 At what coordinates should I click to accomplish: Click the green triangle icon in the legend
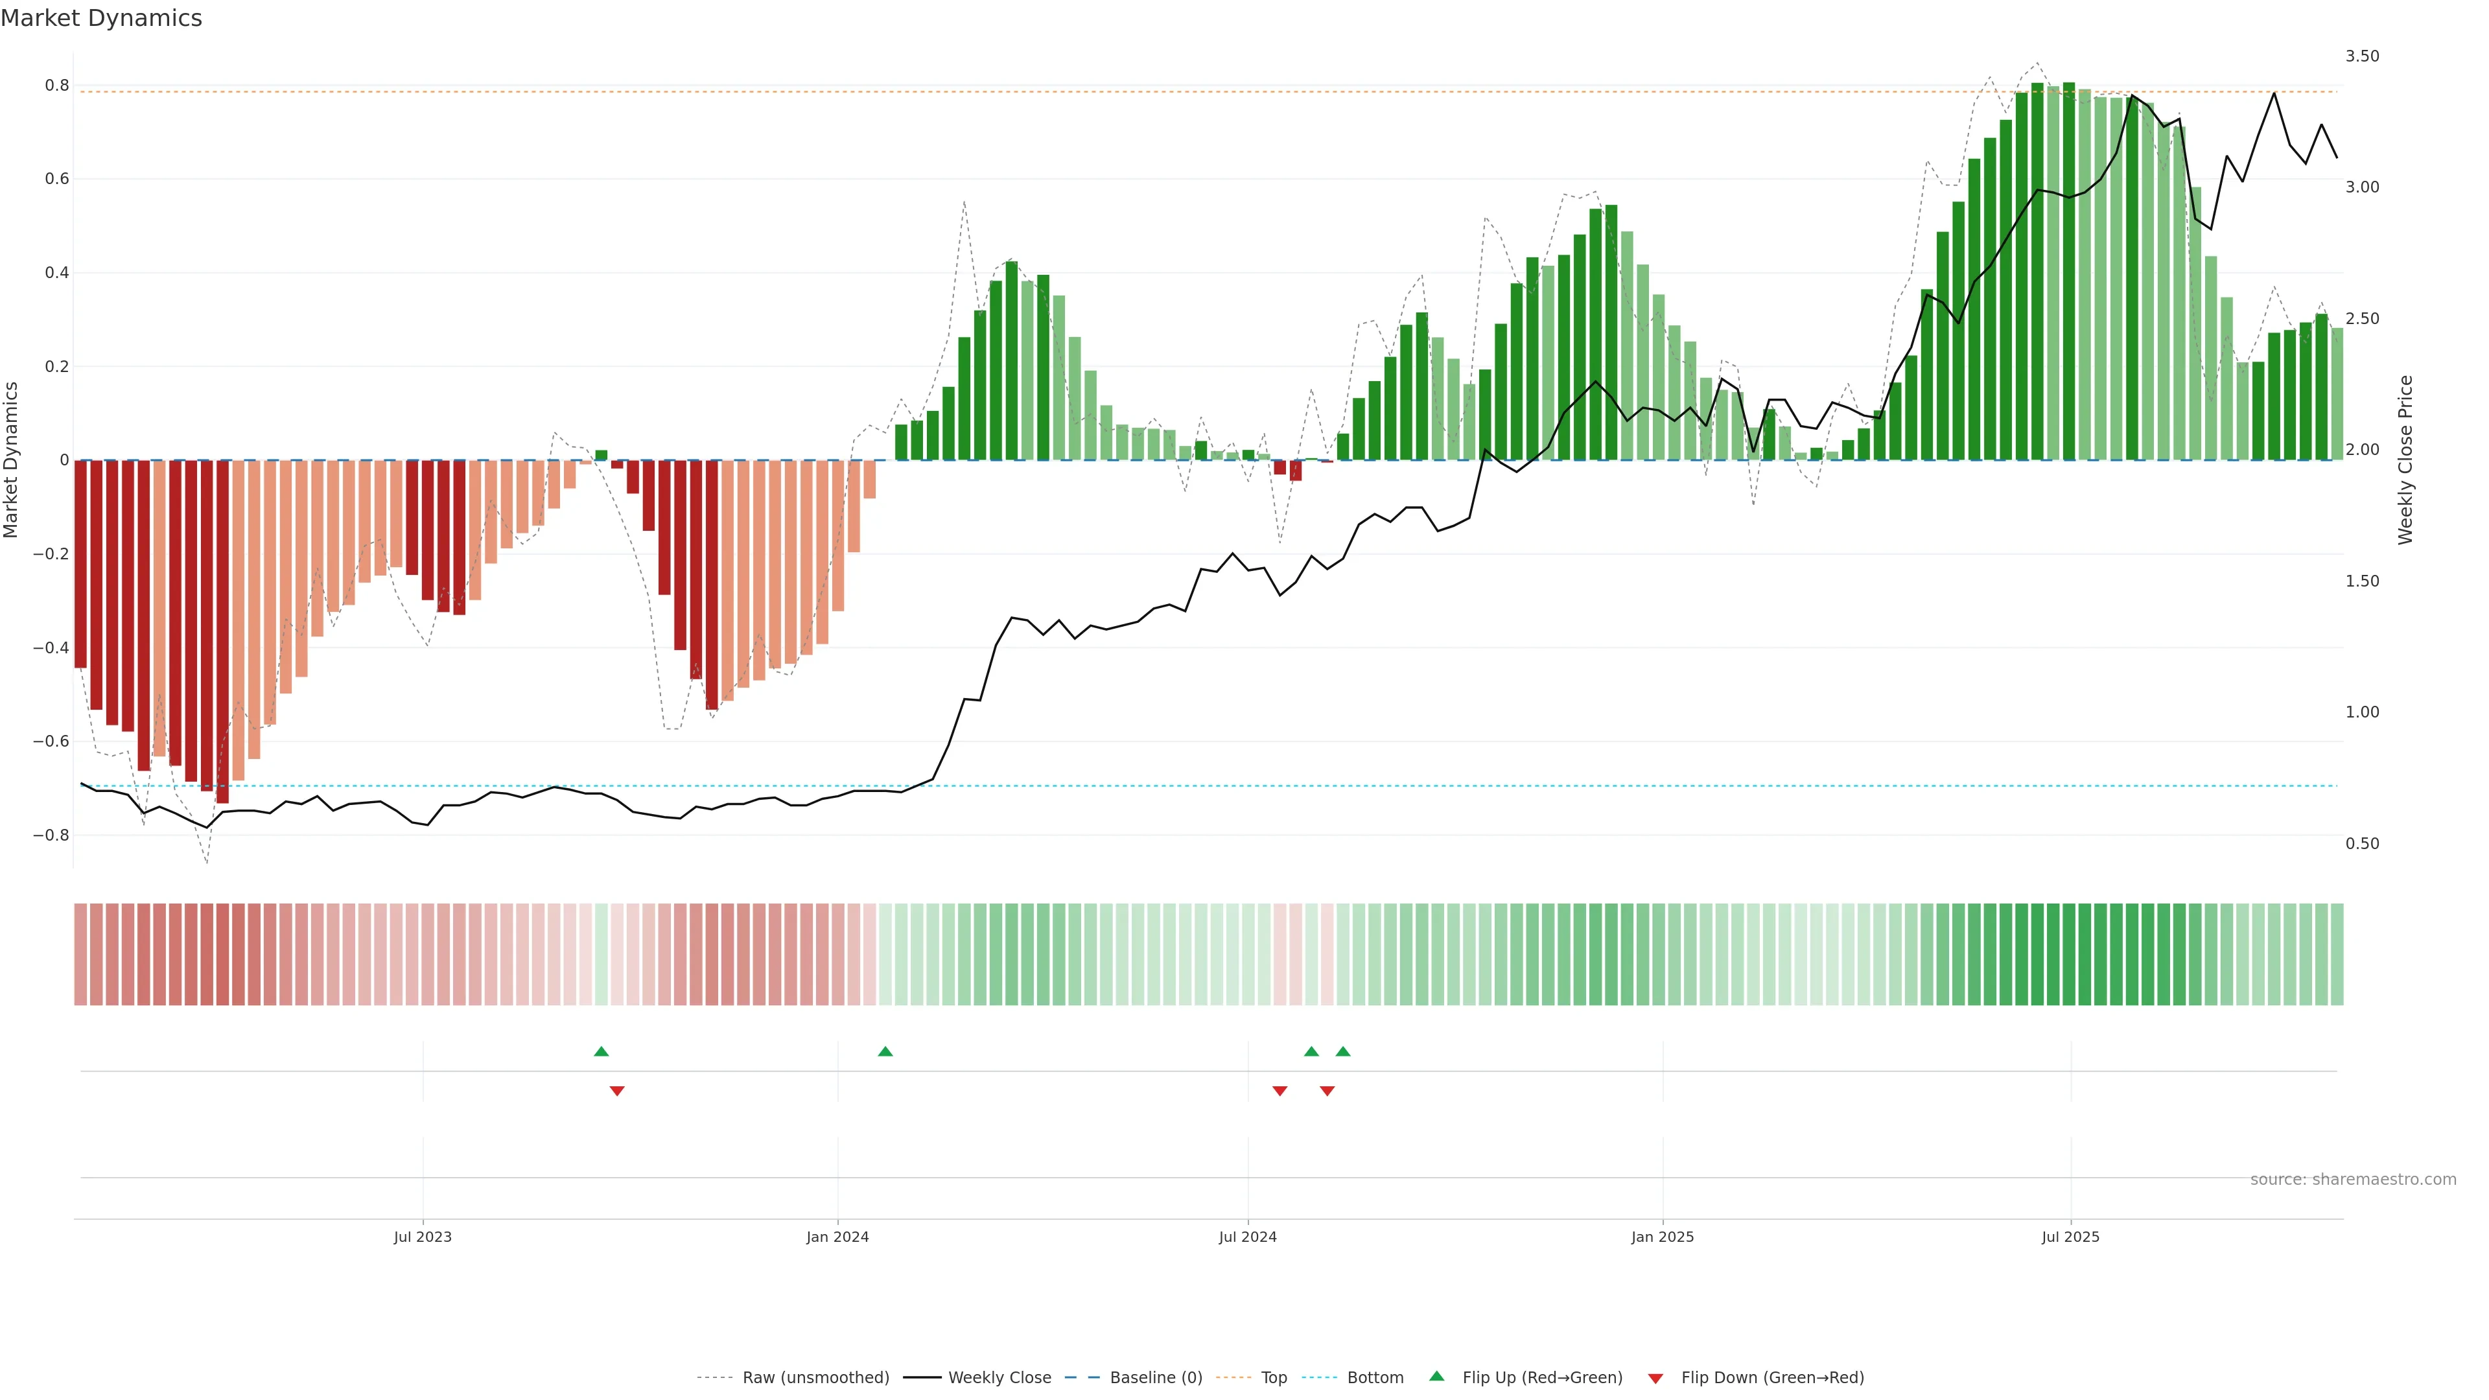coord(1437,1376)
